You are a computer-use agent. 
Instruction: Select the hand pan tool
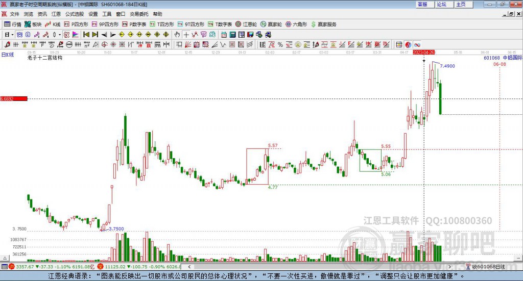(x=177, y=35)
